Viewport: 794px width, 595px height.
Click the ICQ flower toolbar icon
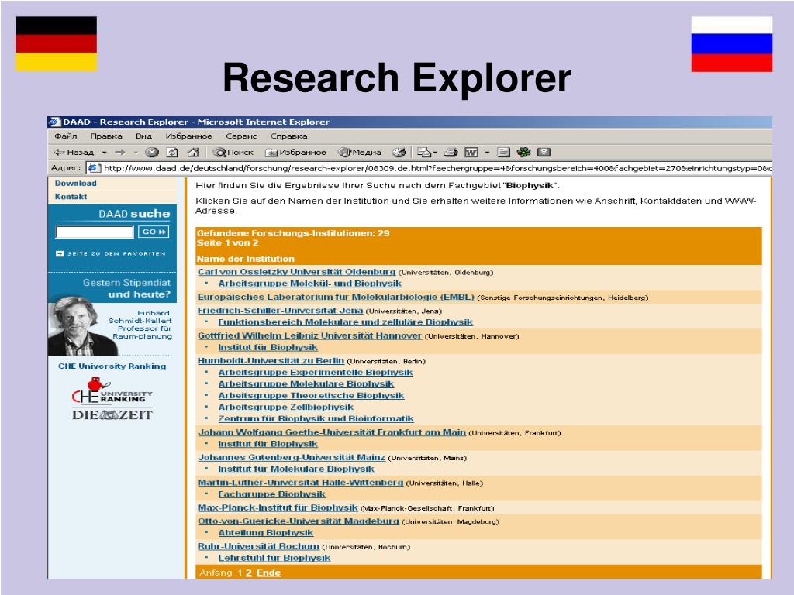523,153
